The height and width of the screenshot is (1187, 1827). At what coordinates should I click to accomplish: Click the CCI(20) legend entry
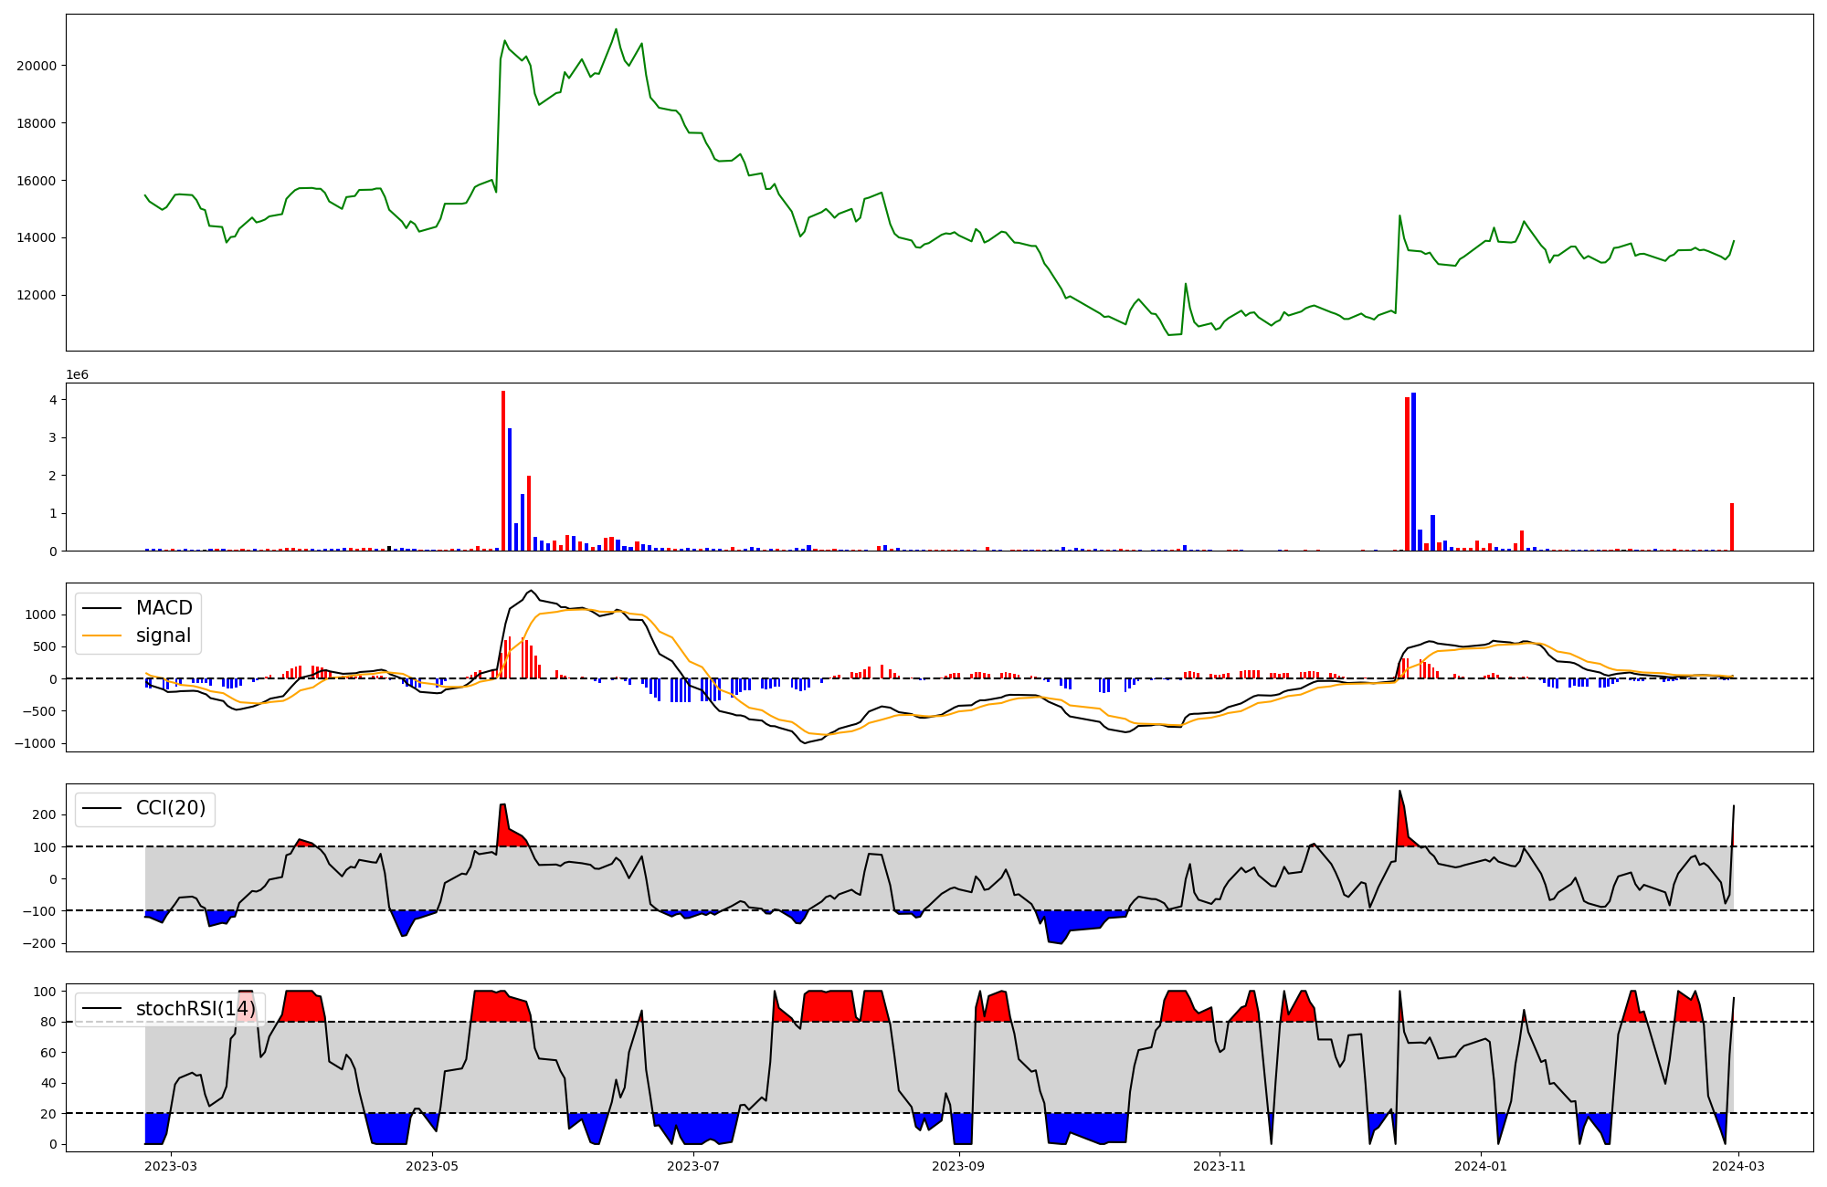click(170, 808)
